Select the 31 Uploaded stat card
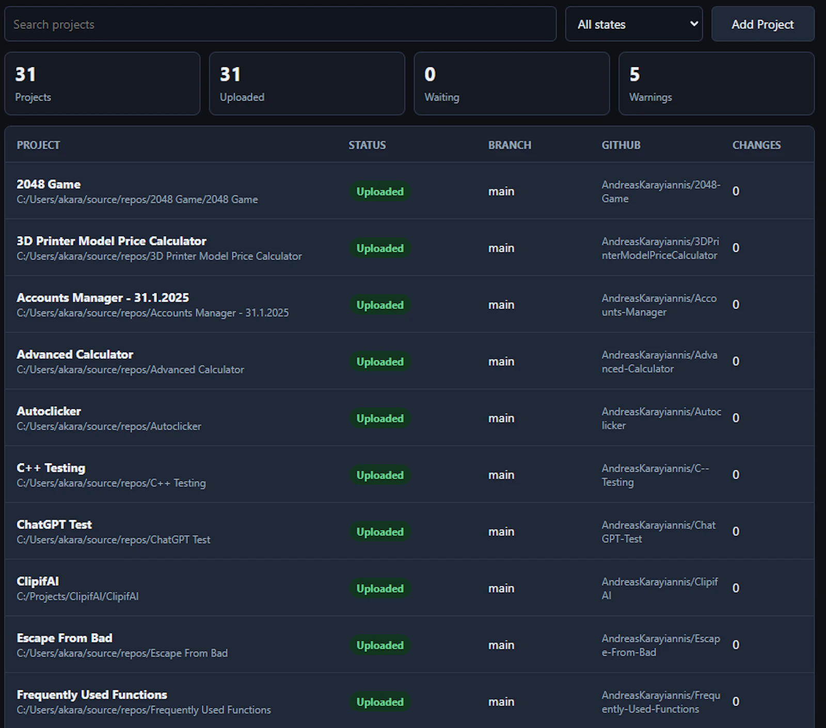The width and height of the screenshot is (826, 728). (x=307, y=84)
